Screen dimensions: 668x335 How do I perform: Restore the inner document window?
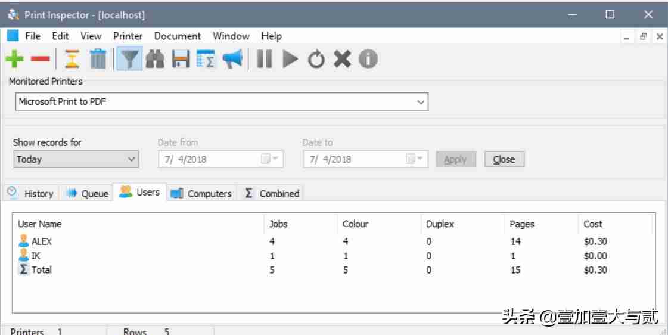click(644, 36)
